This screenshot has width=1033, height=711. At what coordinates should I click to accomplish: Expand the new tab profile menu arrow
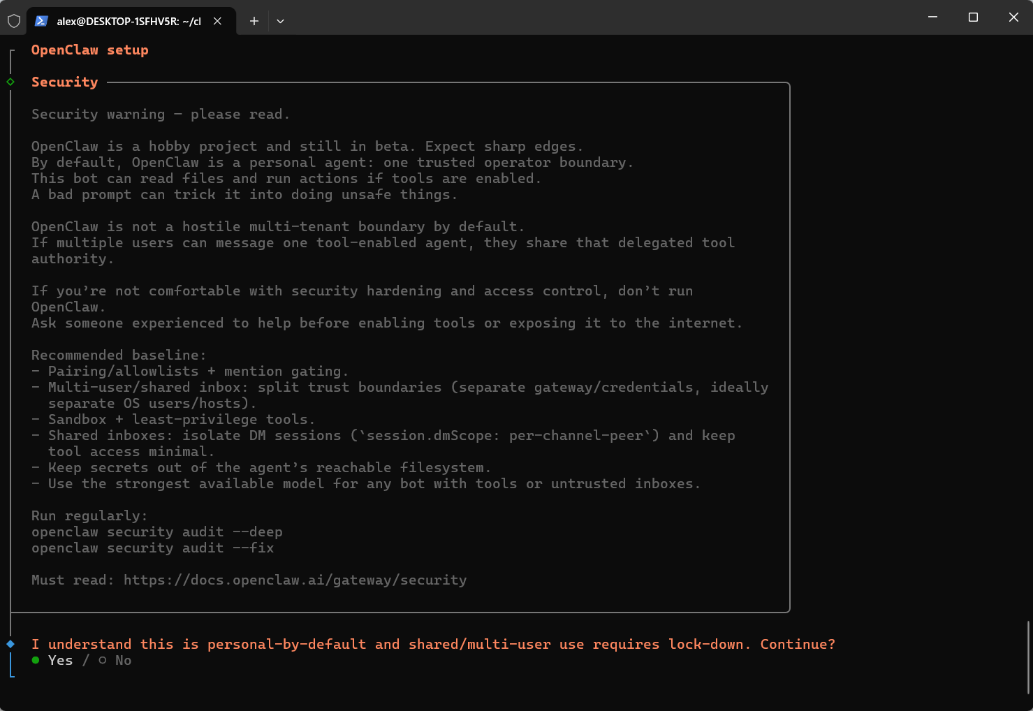[280, 21]
